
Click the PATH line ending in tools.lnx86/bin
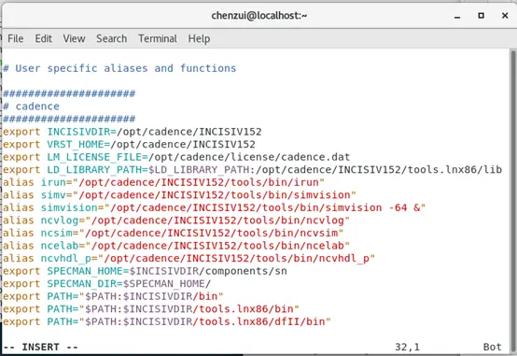[151, 308]
